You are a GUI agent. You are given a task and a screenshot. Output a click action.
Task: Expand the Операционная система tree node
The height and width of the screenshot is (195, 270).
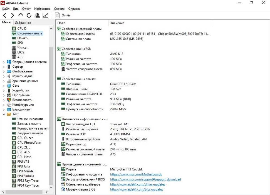pyautogui.click(x=4, y=62)
